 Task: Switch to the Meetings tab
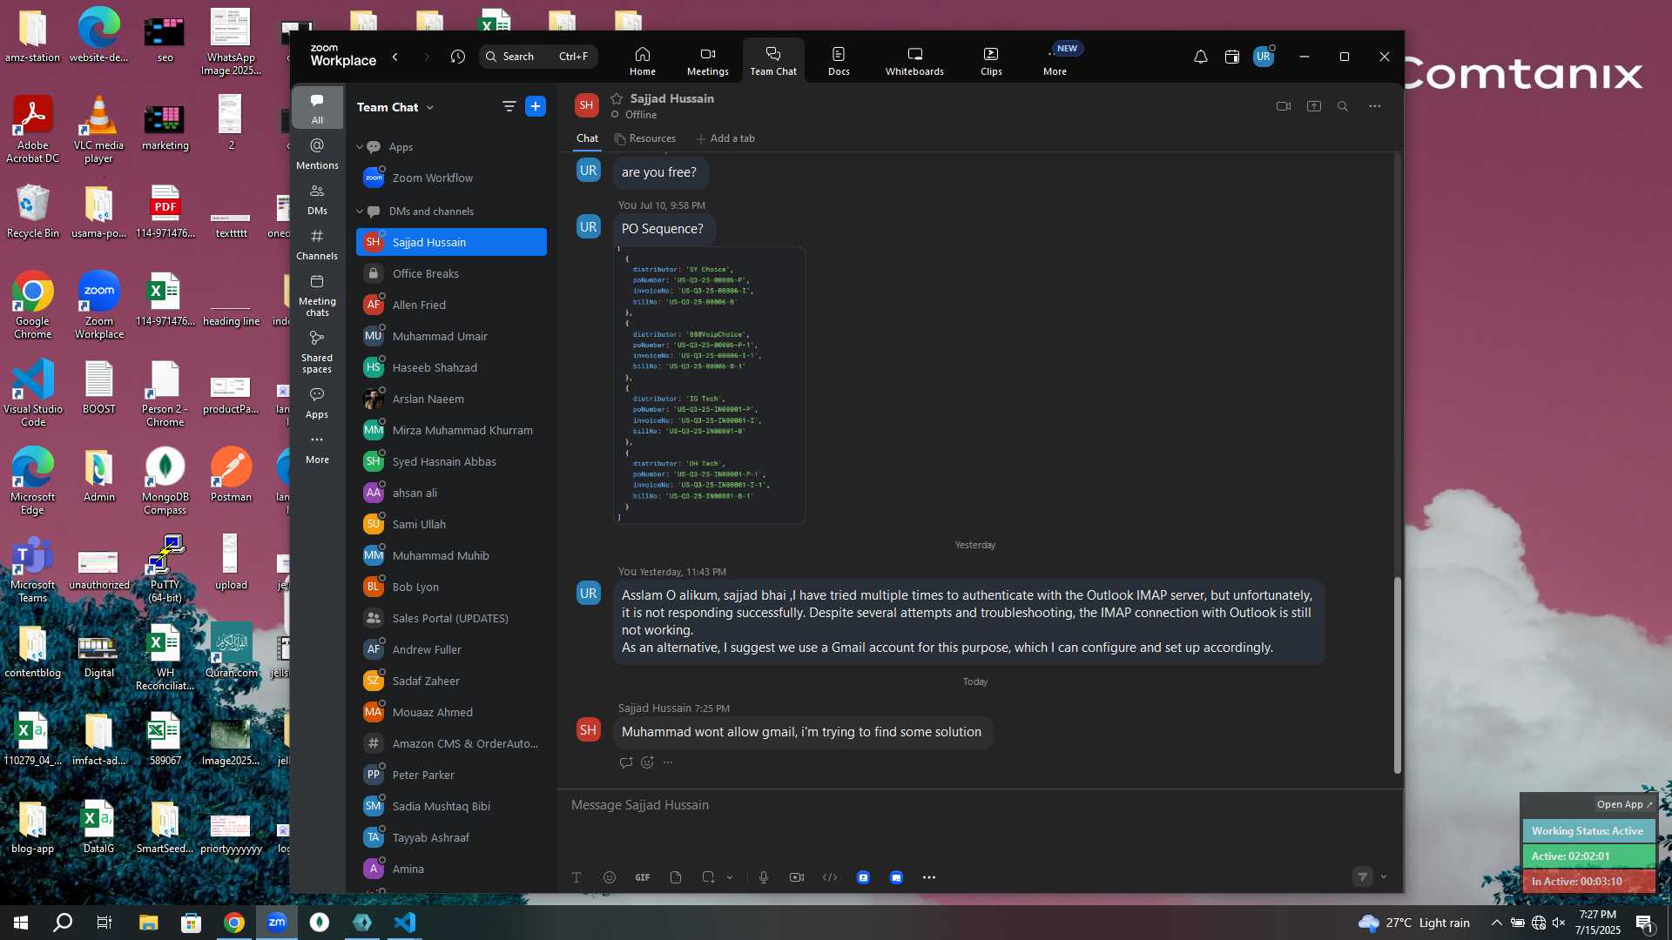point(707,61)
